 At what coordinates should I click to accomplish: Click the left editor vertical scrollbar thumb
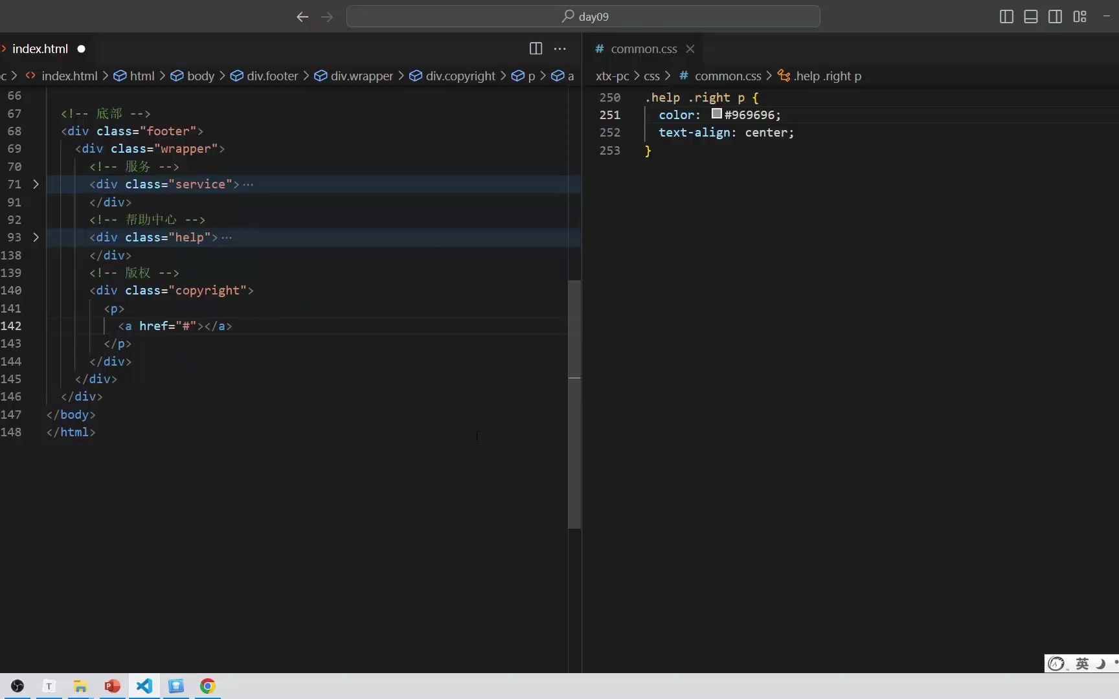pyautogui.click(x=574, y=405)
